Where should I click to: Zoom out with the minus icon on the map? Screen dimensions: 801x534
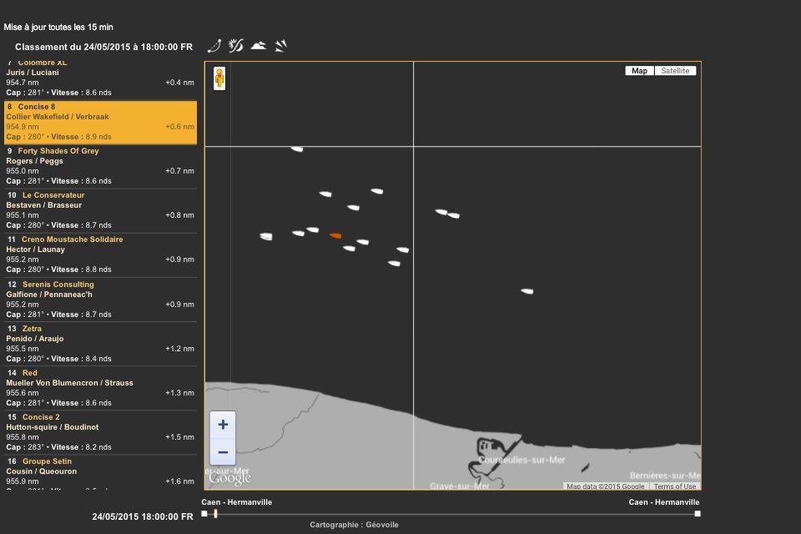222,451
